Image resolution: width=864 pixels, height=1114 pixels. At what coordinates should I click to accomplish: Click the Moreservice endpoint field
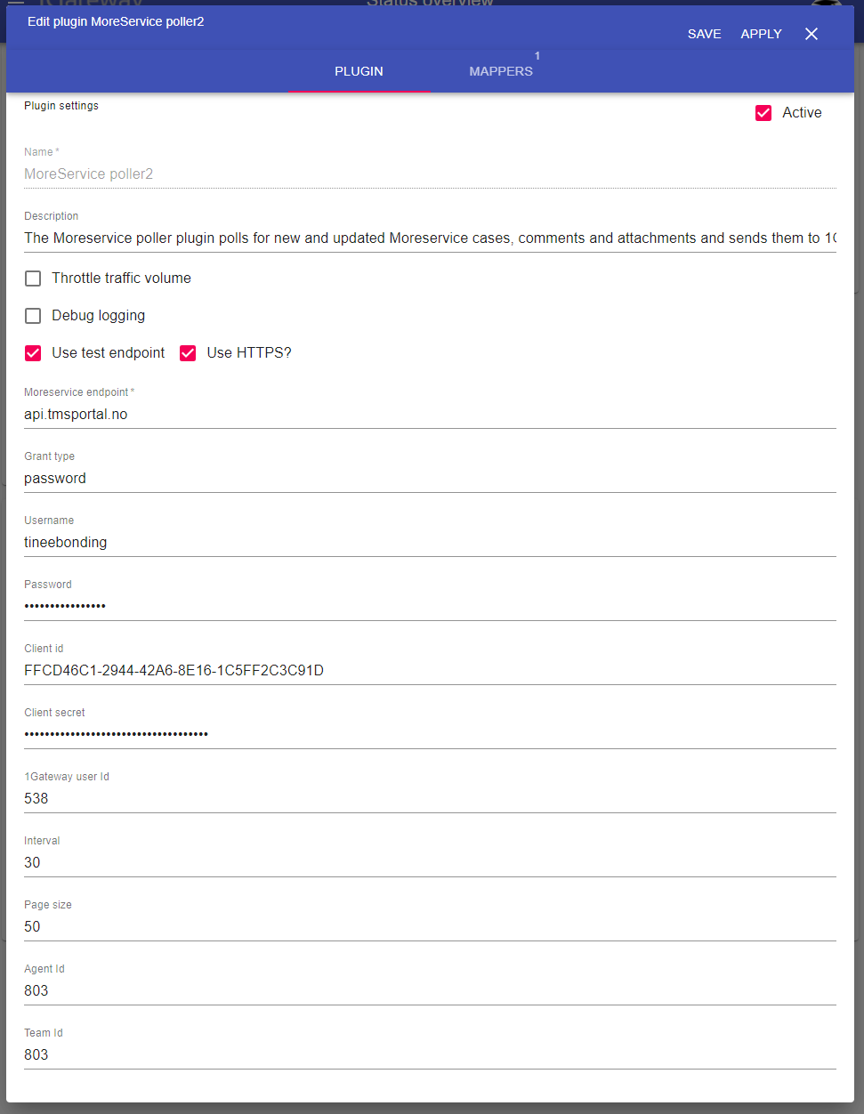click(430, 415)
